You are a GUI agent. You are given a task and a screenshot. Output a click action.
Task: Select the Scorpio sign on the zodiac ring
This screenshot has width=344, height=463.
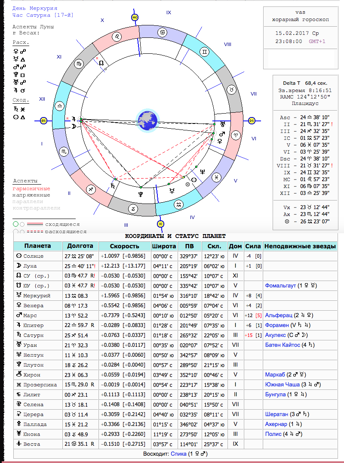coord(64,152)
